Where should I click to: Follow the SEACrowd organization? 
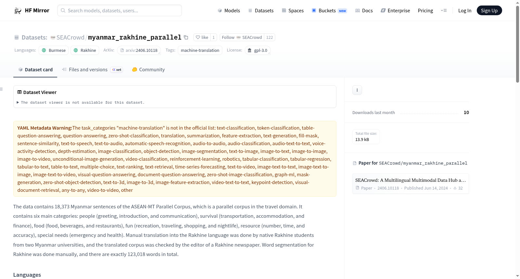(242, 37)
